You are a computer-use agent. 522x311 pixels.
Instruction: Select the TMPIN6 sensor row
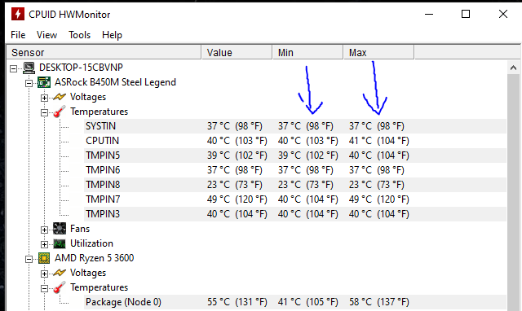(295, 170)
